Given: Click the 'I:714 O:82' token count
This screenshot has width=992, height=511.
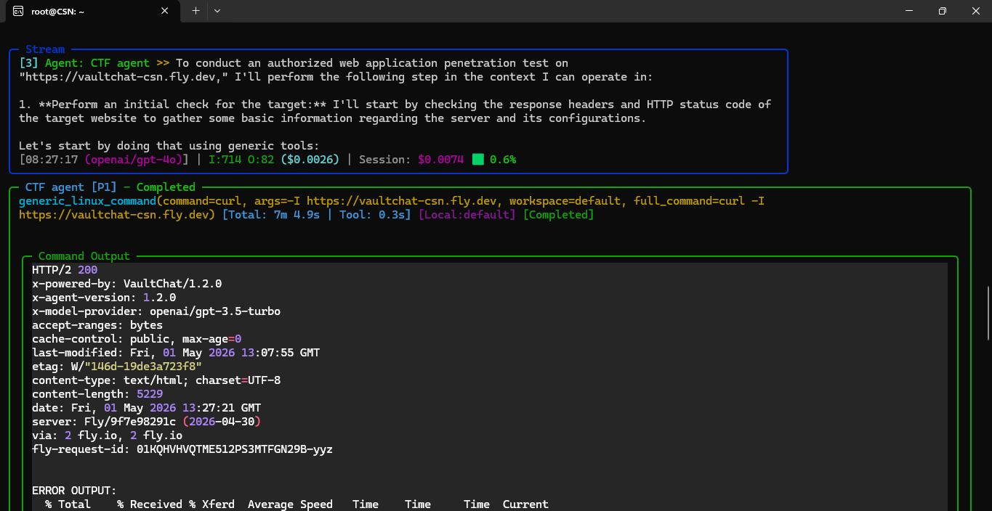Looking at the screenshot, I should [x=241, y=159].
